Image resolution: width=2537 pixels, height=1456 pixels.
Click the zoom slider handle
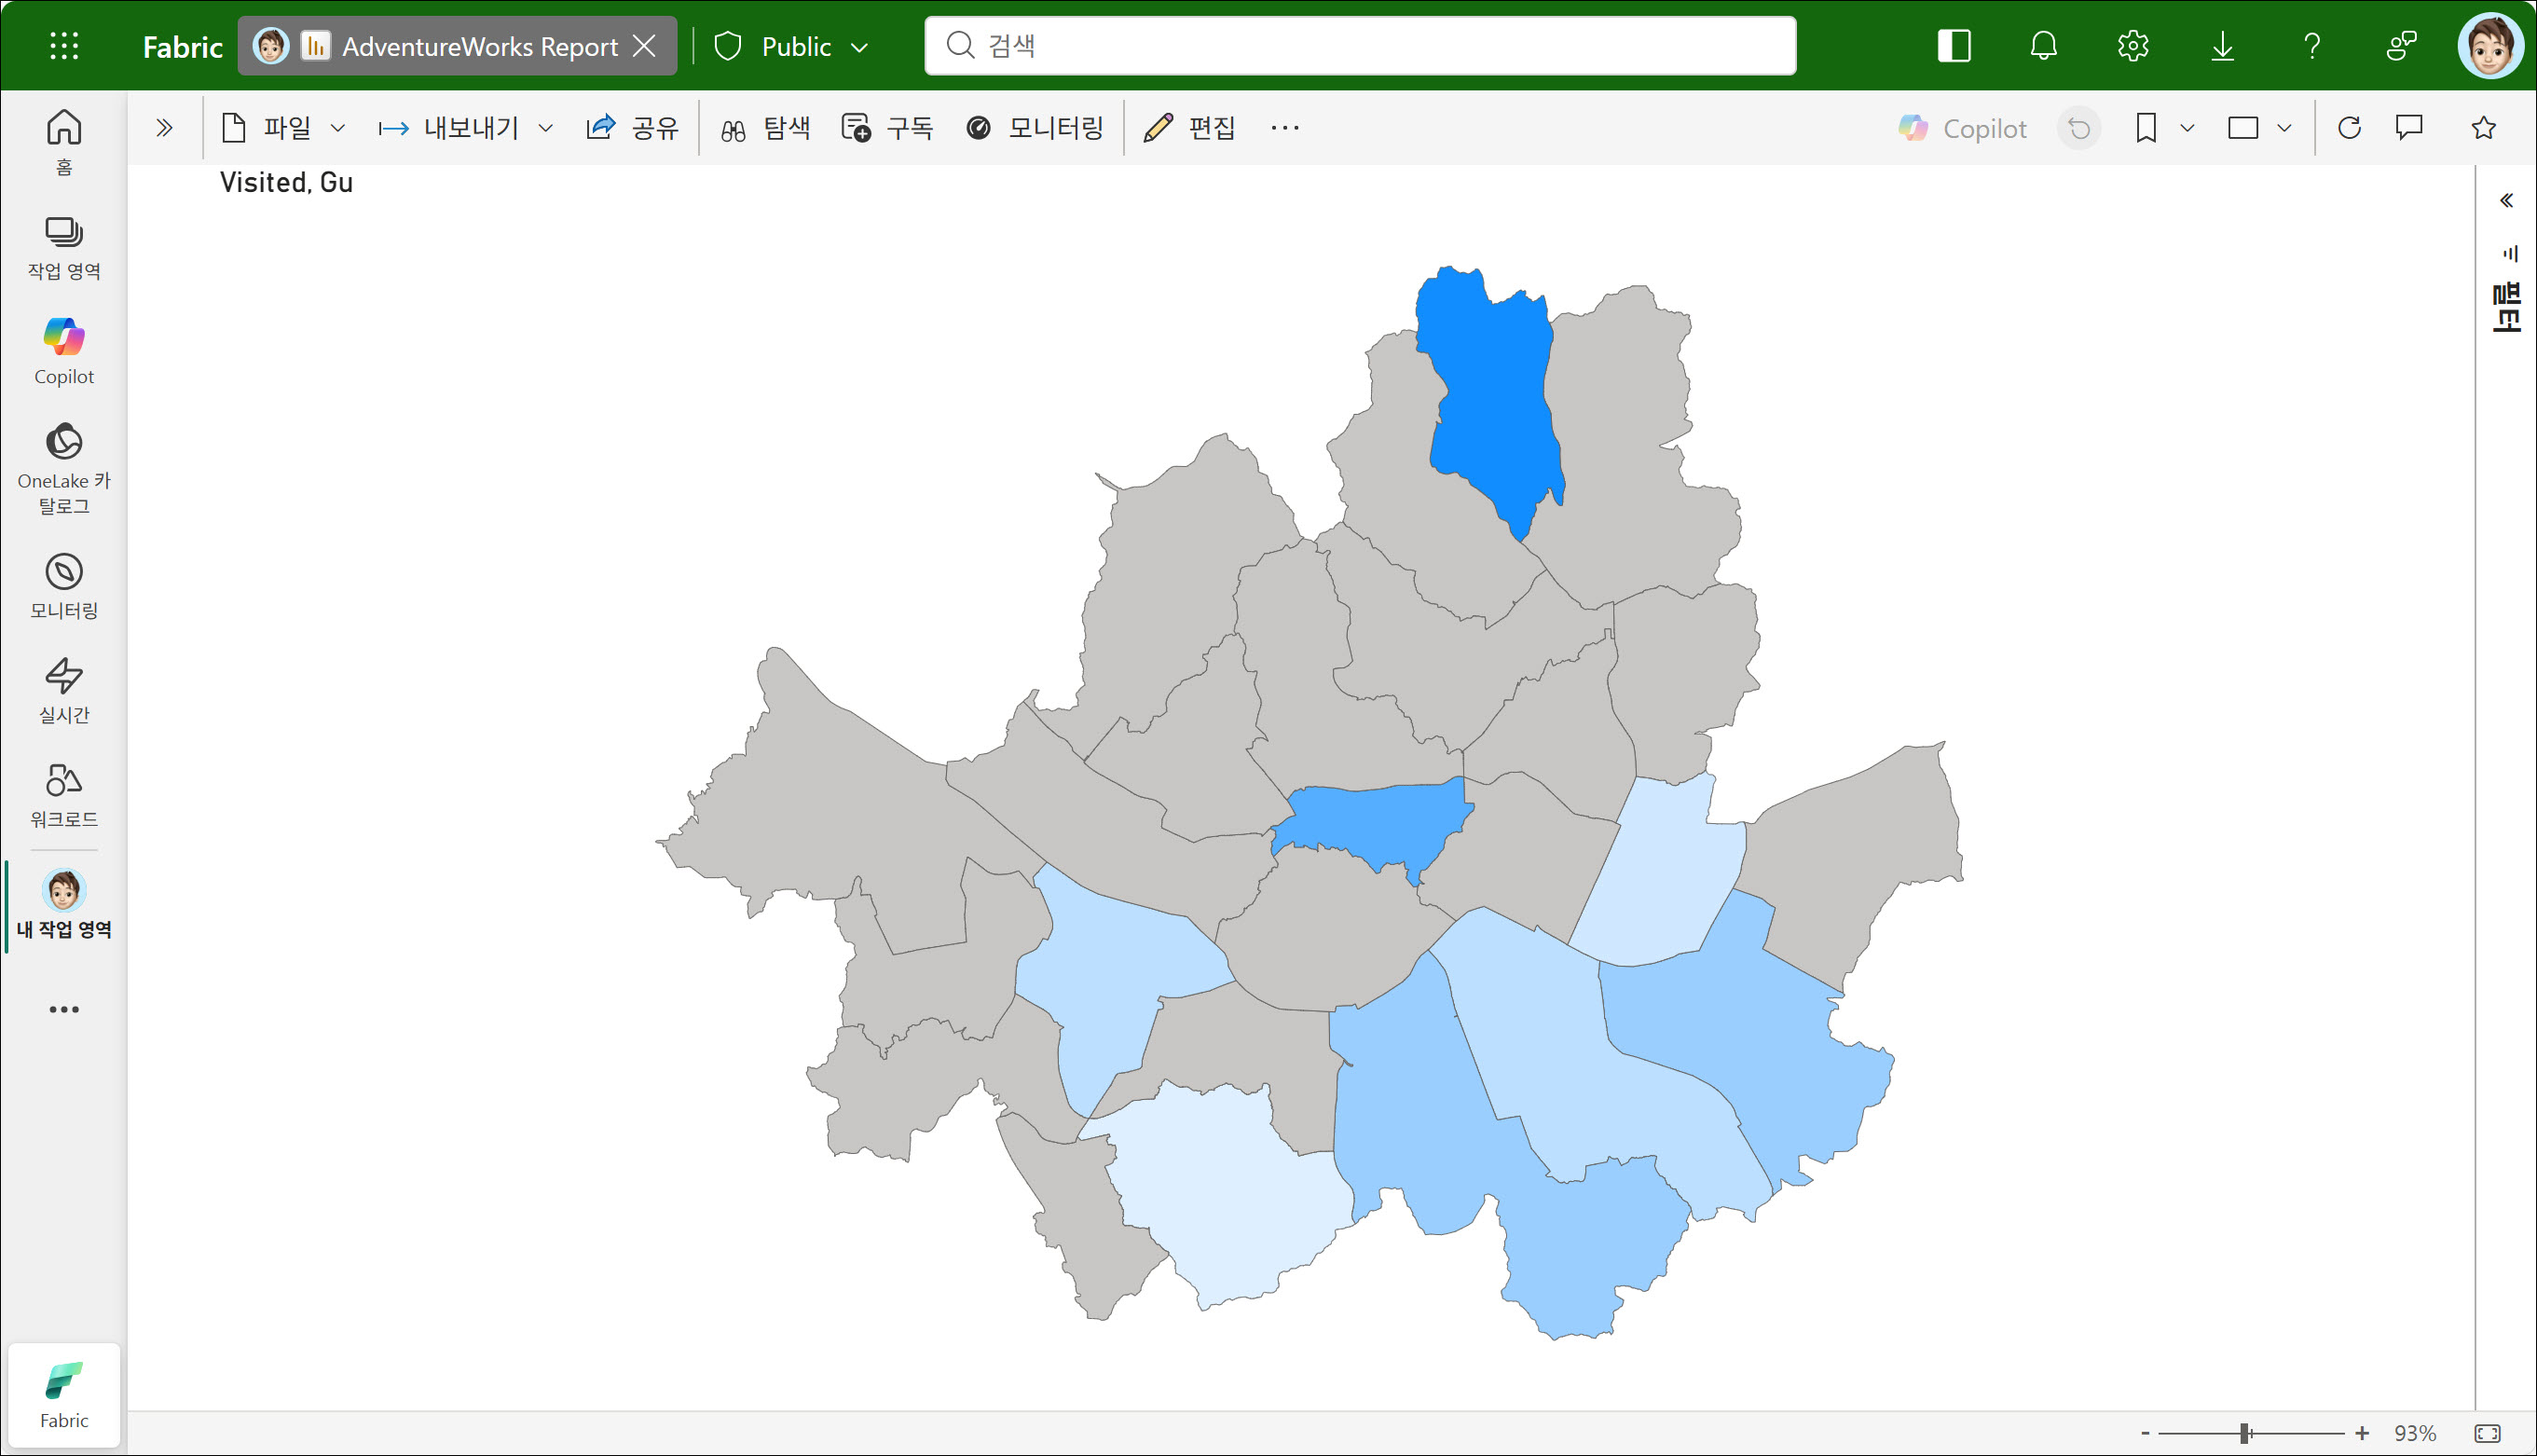2245,1433
